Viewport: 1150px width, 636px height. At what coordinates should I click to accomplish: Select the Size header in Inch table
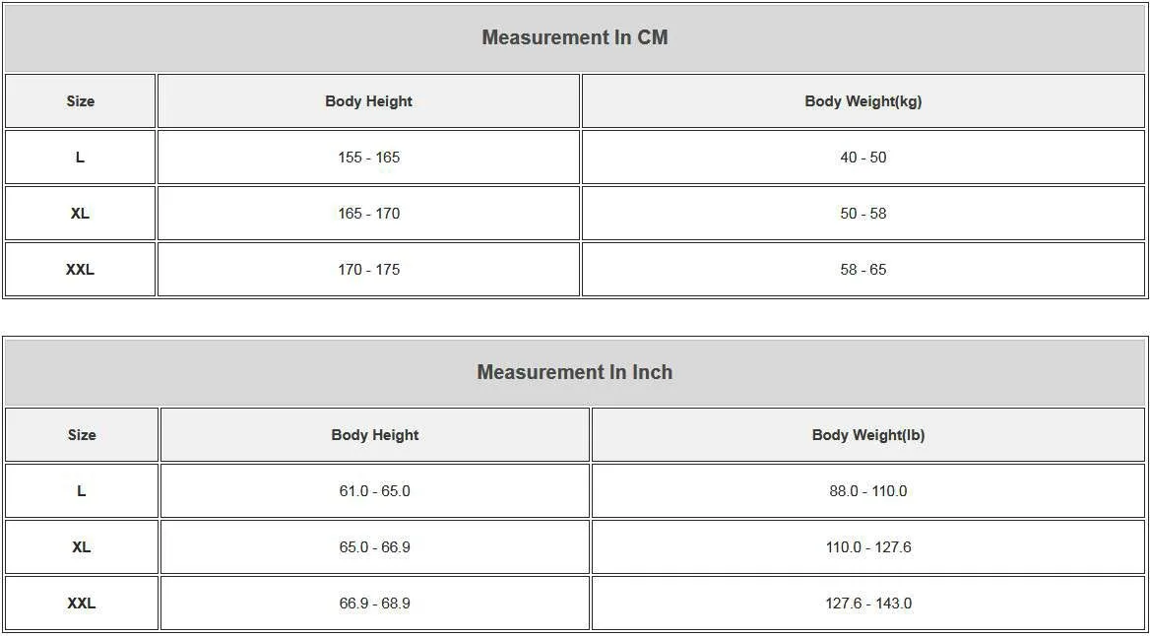[x=82, y=434]
